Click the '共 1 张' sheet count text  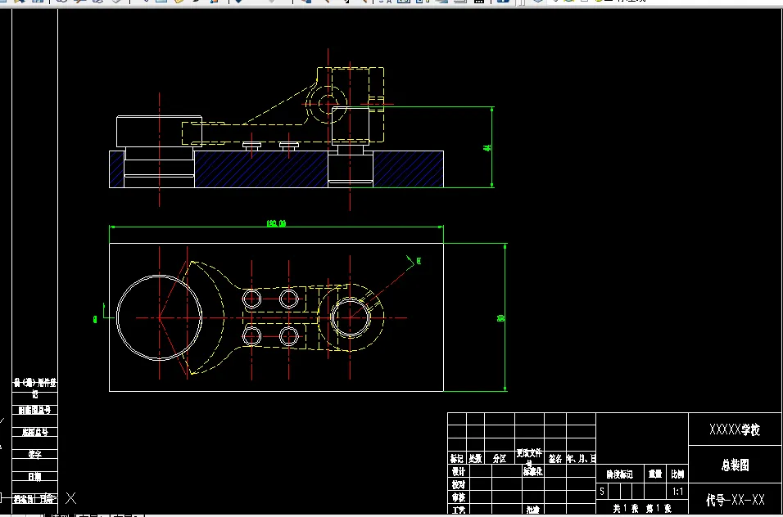pos(626,509)
